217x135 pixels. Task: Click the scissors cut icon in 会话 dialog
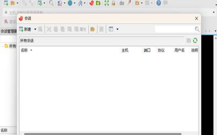tap(49, 29)
